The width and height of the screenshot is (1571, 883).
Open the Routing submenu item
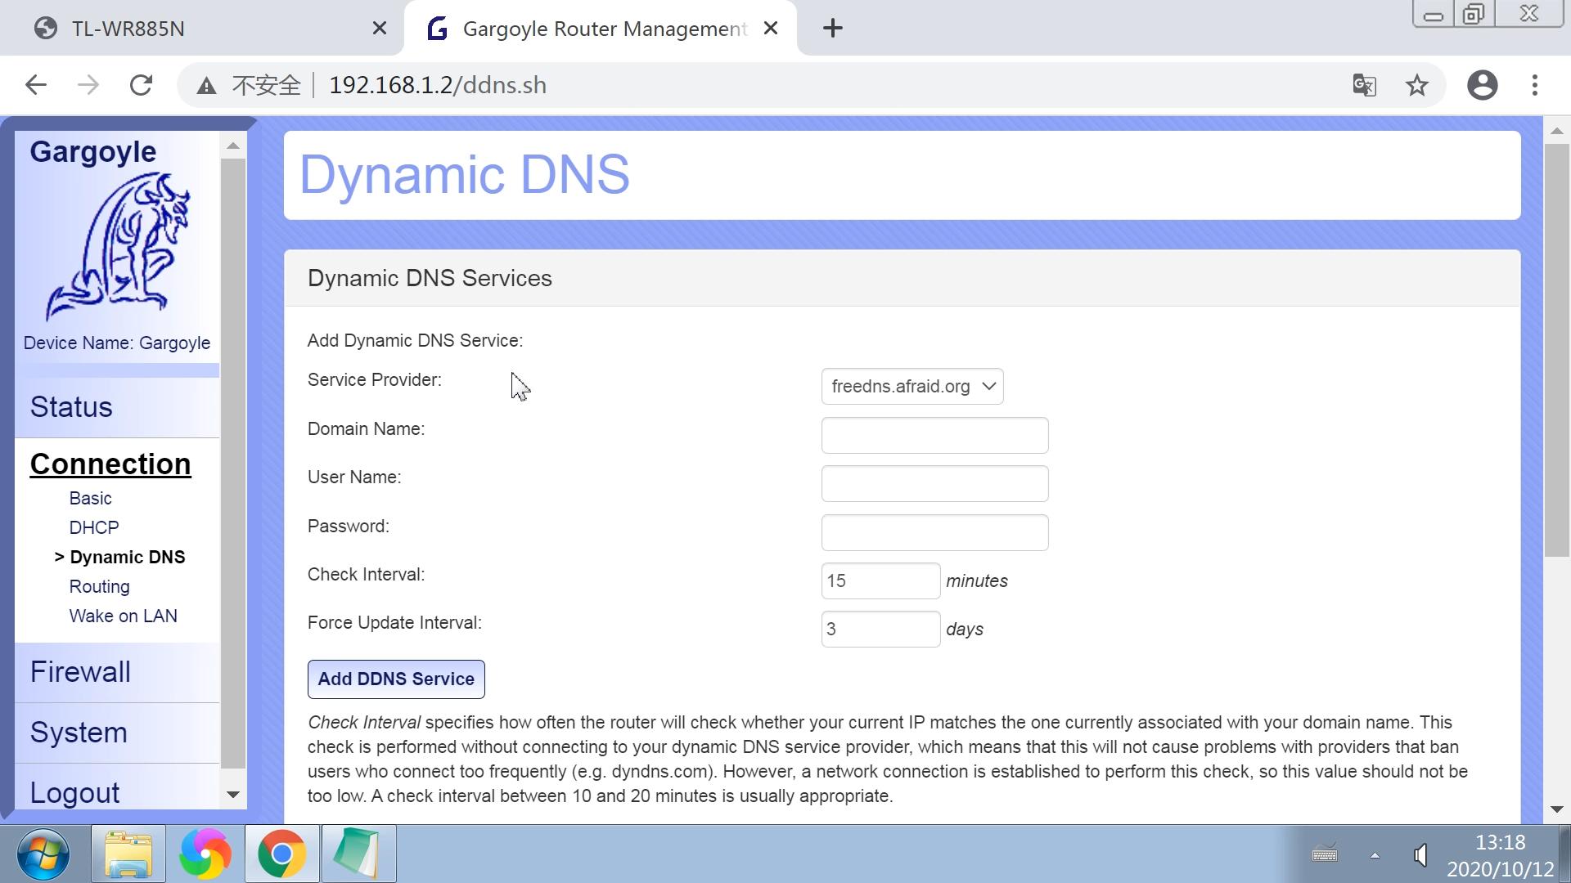point(99,585)
